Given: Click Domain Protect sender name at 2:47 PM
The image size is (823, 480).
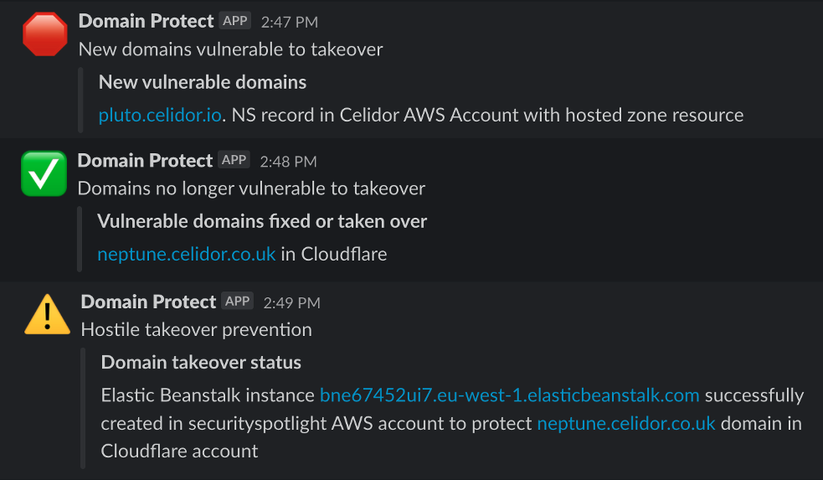Looking at the screenshot, I should 146,21.
